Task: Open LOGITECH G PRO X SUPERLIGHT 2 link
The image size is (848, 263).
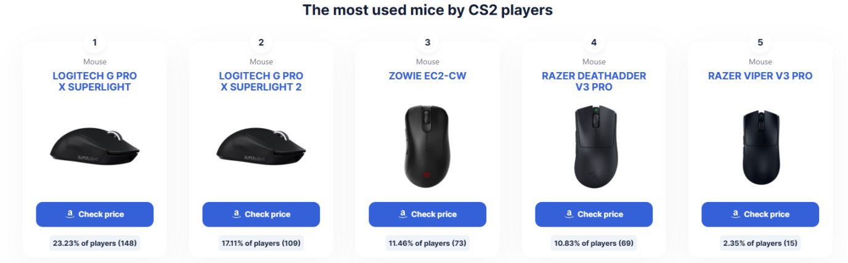Action: click(261, 81)
